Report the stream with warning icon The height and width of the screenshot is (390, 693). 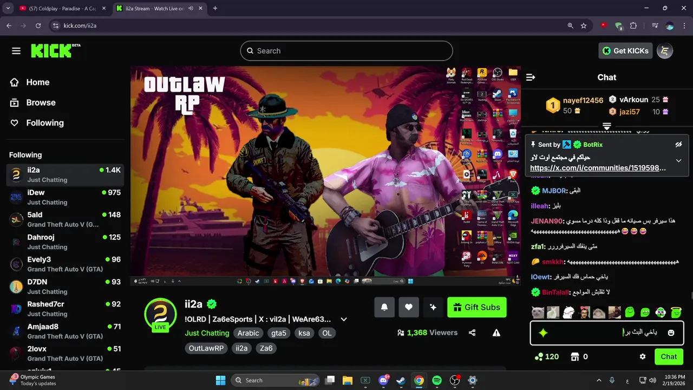tap(496, 333)
